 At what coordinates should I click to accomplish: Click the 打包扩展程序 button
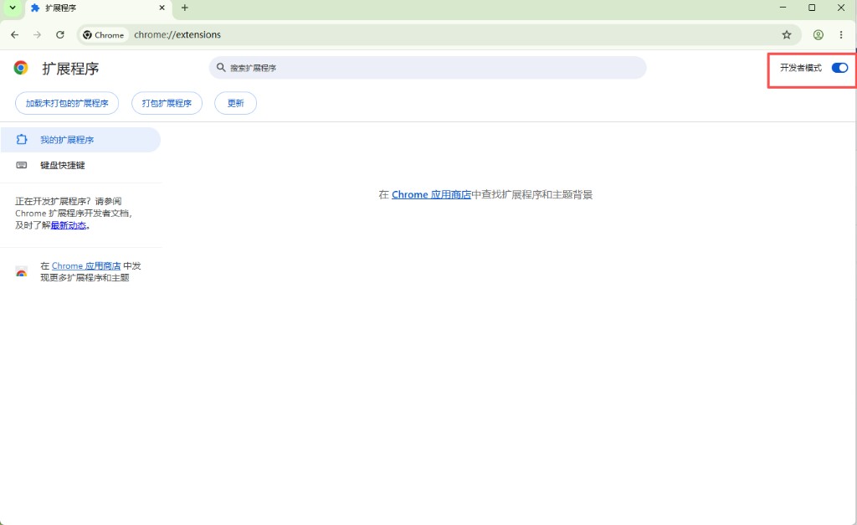167,103
